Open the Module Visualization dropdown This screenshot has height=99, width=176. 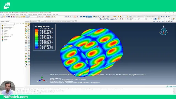point(35,21)
